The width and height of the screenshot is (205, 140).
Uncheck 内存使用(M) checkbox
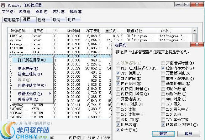tap(118, 84)
